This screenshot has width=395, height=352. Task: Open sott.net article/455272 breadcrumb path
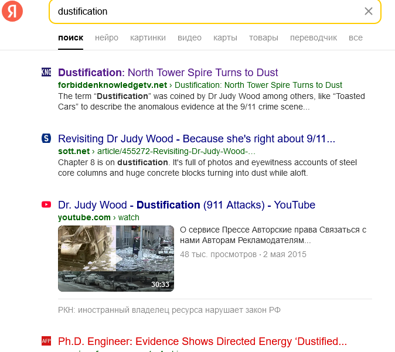[x=176, y=151]
